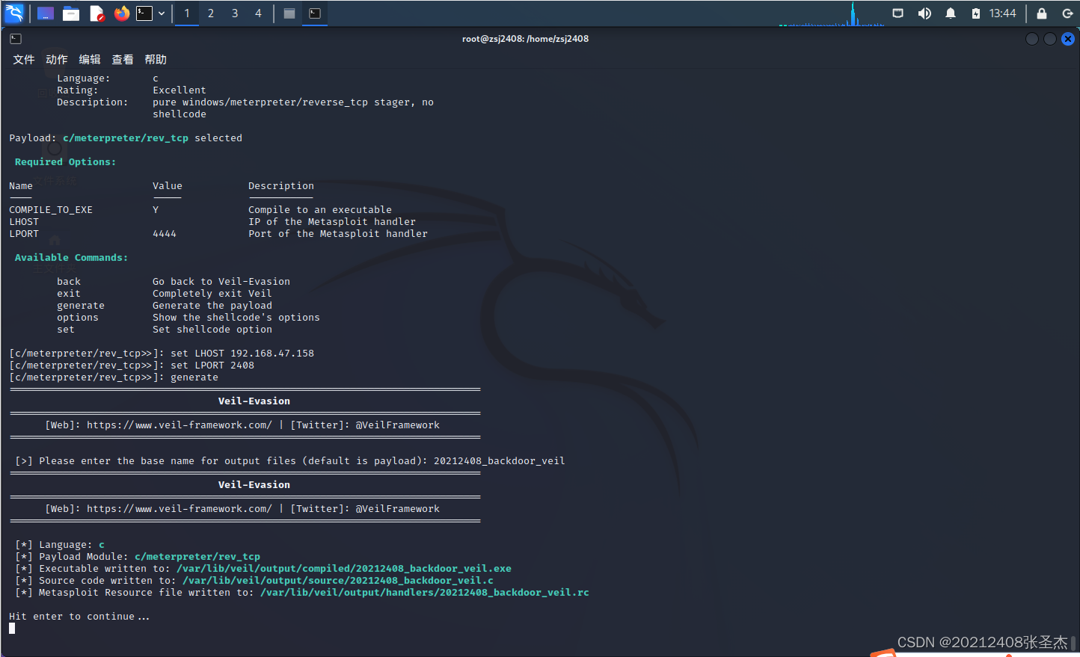The height and width of the screenshot is (657, 1080).
Task: Click the handlers 20212408_backdoor_veil.rc path
Action: click(425, 593)
